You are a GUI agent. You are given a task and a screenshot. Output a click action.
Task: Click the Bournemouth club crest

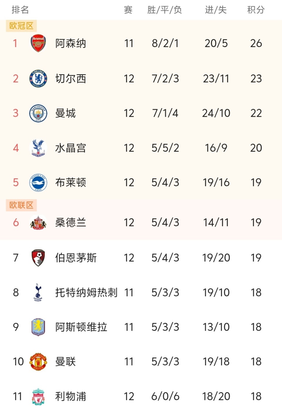click(38, 258)
